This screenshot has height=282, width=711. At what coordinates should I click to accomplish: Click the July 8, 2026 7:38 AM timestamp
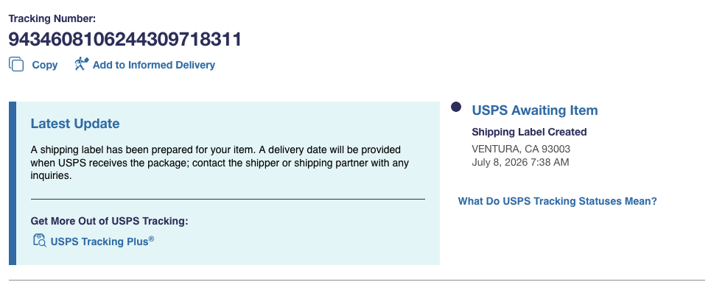click(x=520, y=162)
